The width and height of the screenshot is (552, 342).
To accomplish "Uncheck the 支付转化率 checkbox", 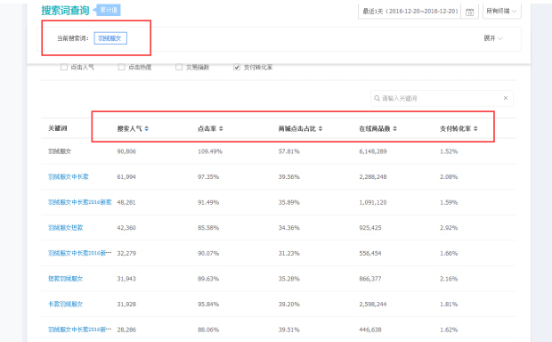I will 237,67.
